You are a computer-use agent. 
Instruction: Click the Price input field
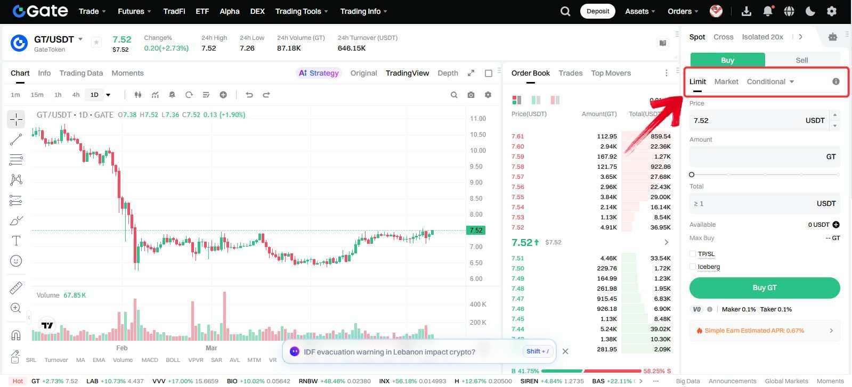point(760,120)
